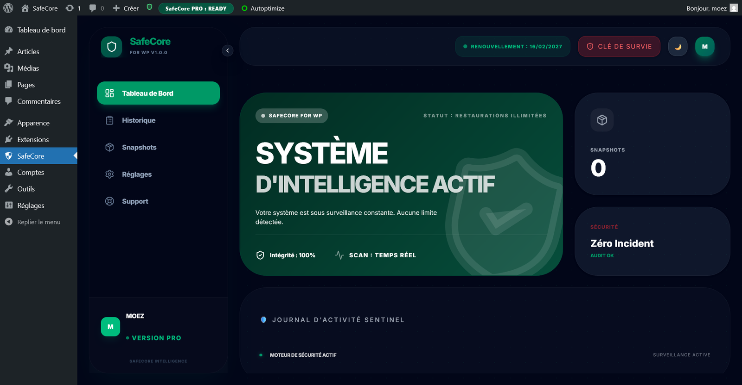Click the Outils wrench icon
This screenshot has height=385, width=742.
pyautogui.click(x=8, y=189)
